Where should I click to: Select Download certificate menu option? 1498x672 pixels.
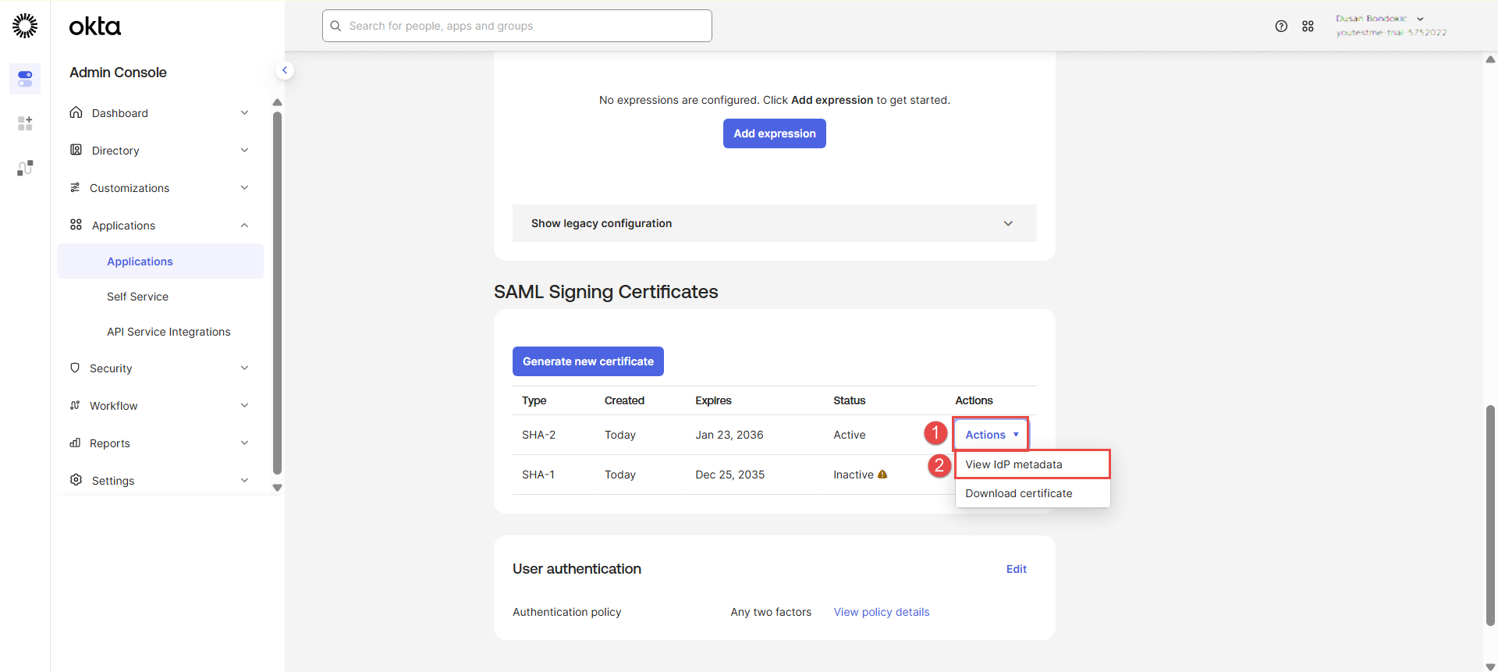pos(1018,493)
